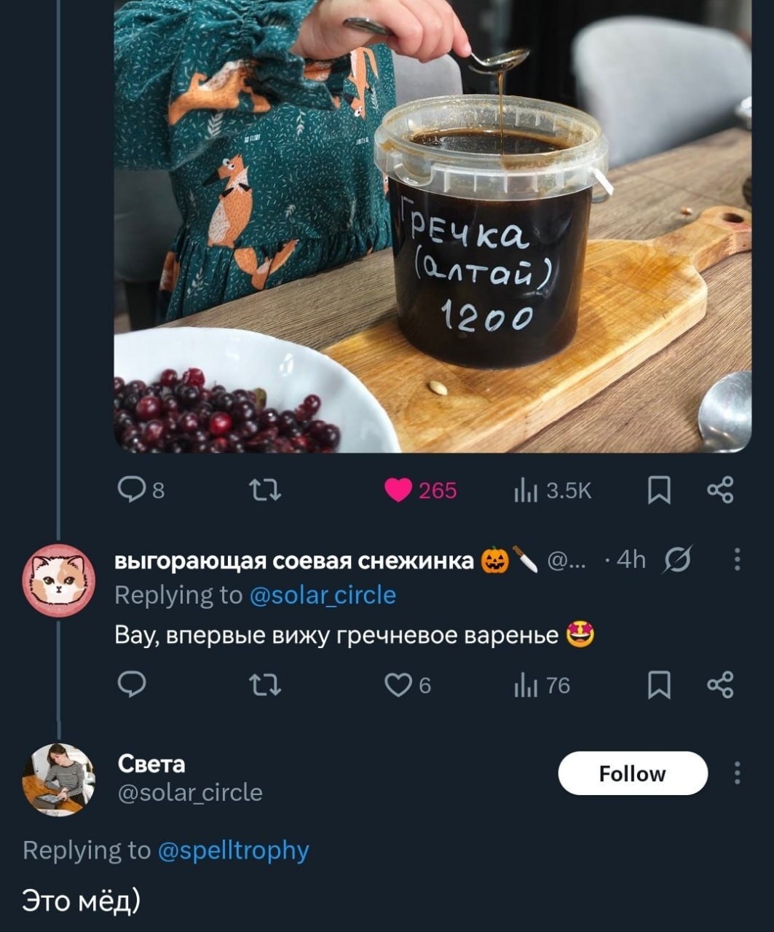The width and height of the screenshot is (774, 932).
Task: Repost the honey jar photo post
Action: tap(265, 490)
